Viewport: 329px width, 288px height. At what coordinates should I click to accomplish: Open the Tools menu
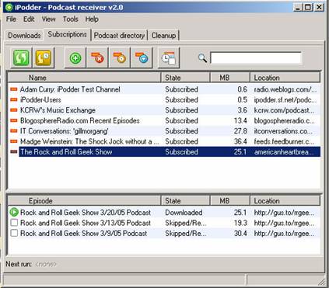tap(71, 19)
